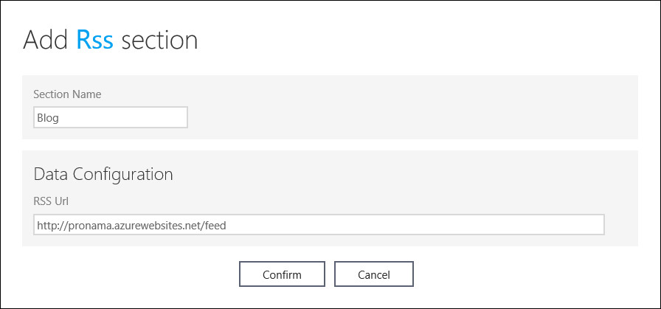Click the word 'Add' in the title
The image size is (661, 309).
46,39
